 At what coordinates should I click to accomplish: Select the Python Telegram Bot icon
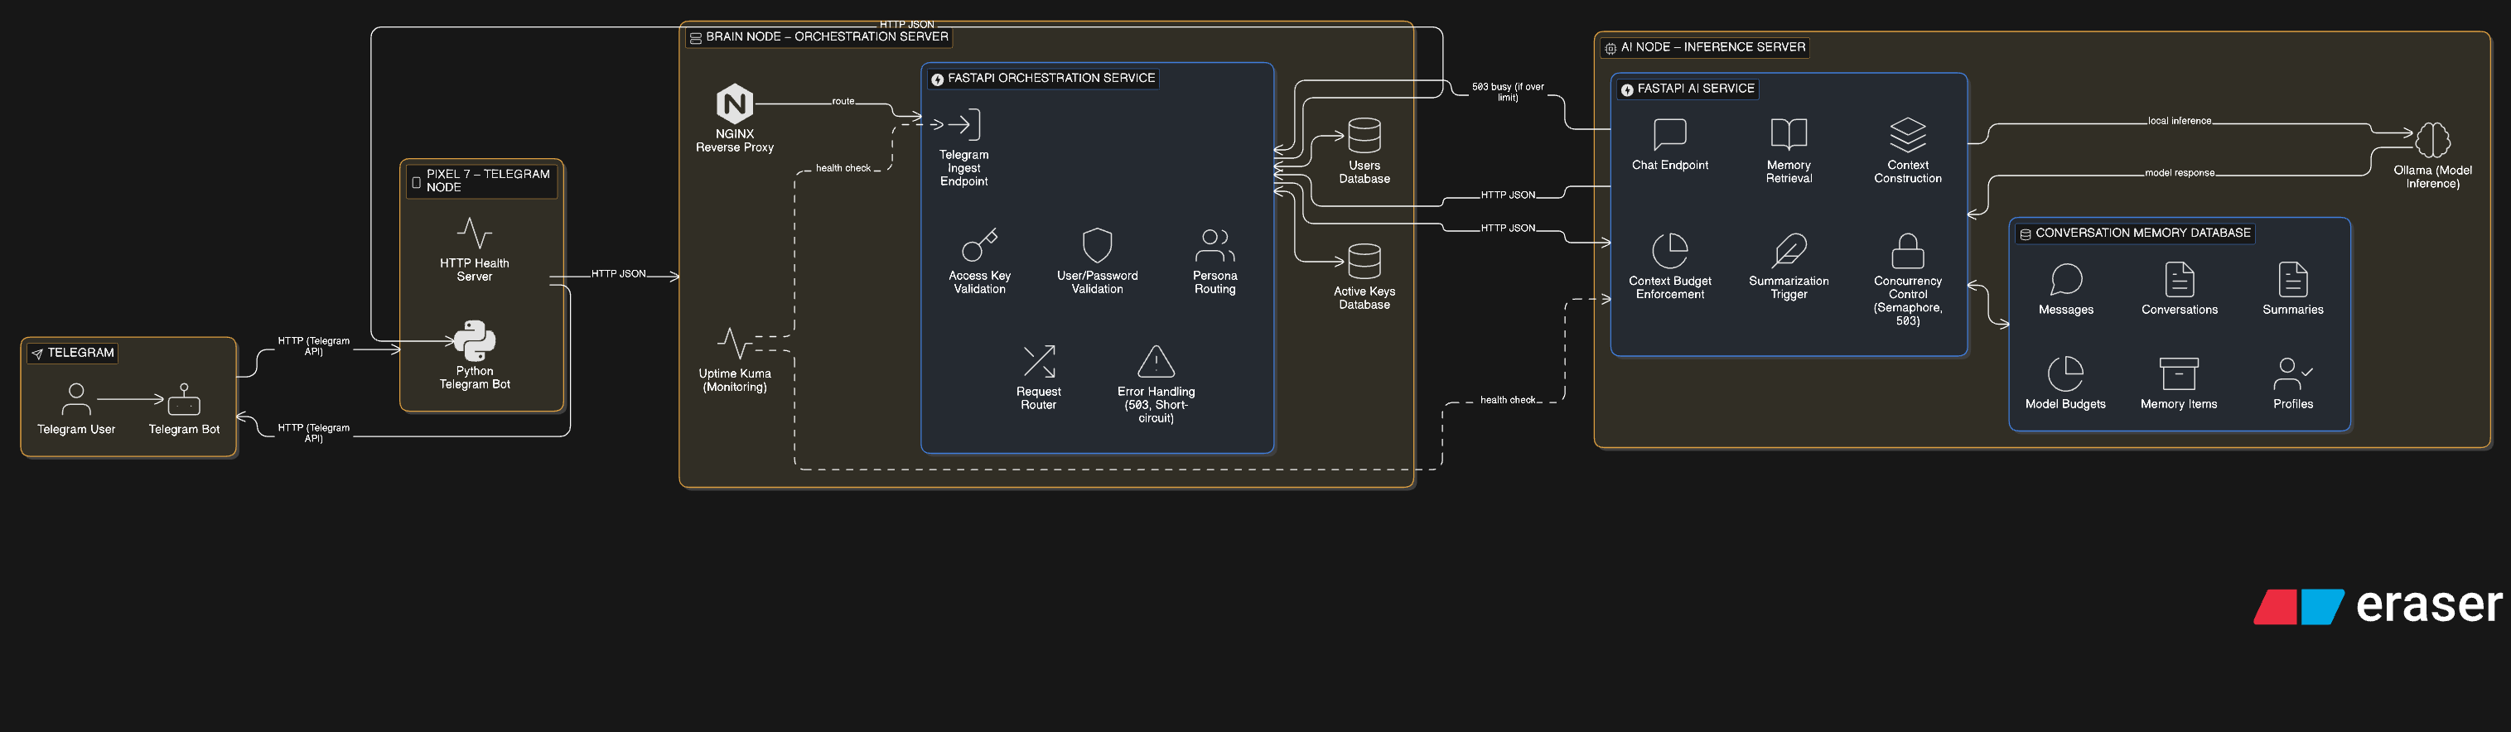(x=475, y=341)
